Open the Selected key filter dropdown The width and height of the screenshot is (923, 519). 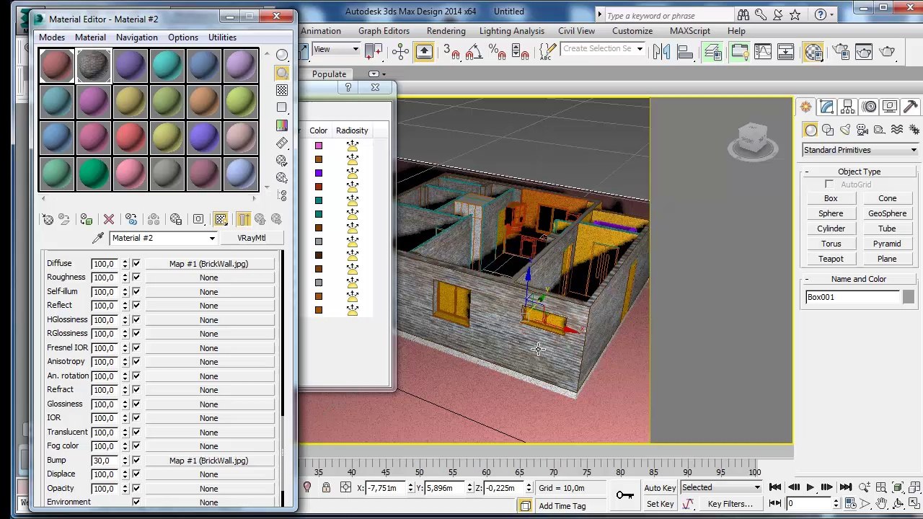(720, 488)
